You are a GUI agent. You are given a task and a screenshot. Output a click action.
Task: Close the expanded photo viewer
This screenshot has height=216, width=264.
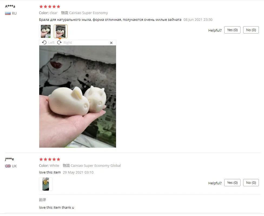tap(111, 43)
